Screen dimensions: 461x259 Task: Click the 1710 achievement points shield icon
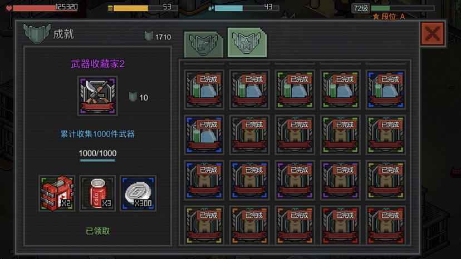tap(149, 37)
